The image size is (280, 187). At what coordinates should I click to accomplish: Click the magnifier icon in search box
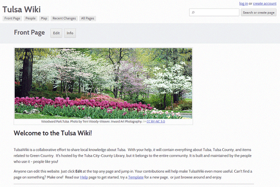(x=193, y=13)
